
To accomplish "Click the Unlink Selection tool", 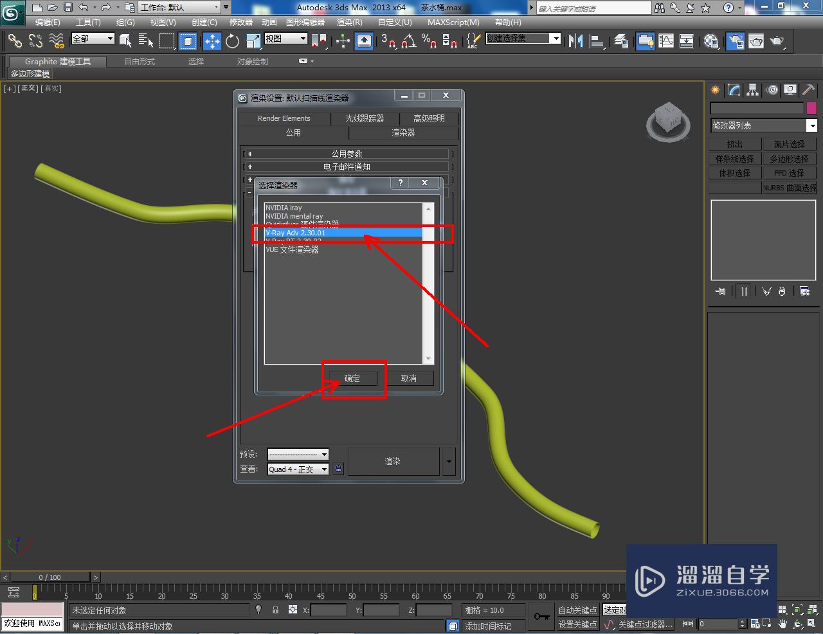I will click(x=35, y=41).
